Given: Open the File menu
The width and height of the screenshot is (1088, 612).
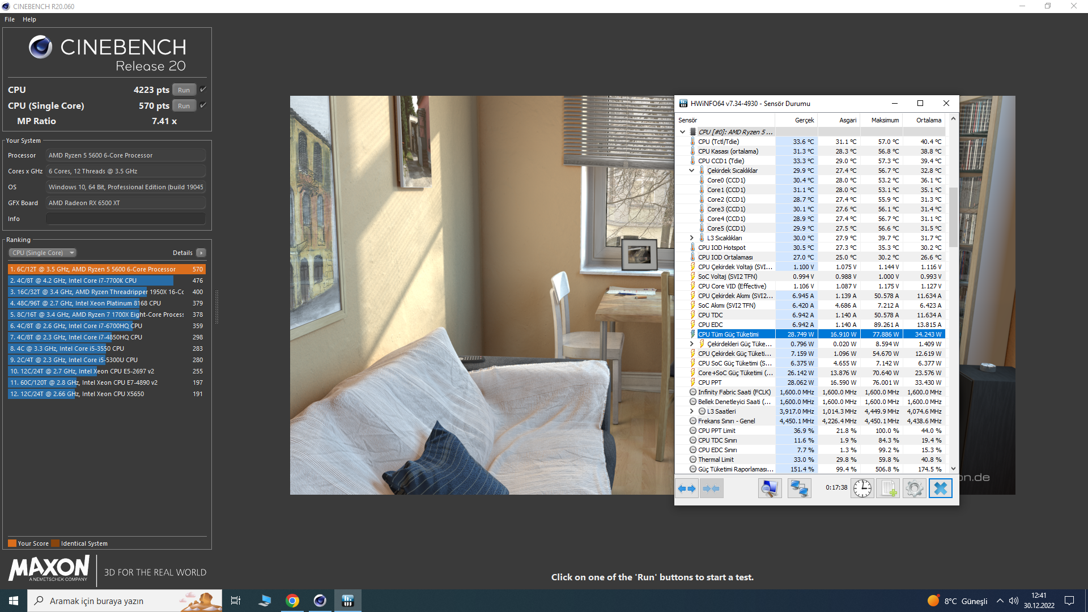Looking at the screenshot, I should pos(10,19).
